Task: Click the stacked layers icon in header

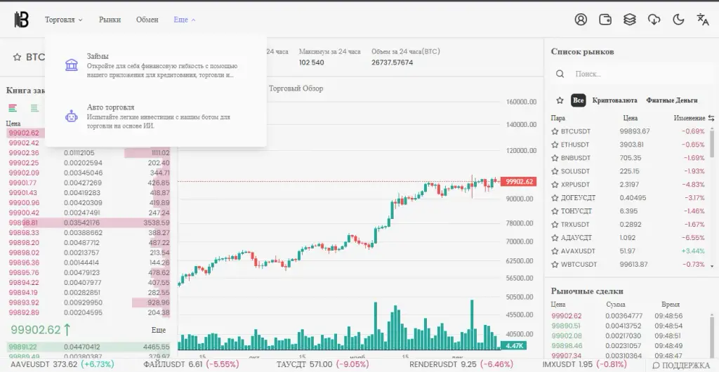Action: coord(630,19)
